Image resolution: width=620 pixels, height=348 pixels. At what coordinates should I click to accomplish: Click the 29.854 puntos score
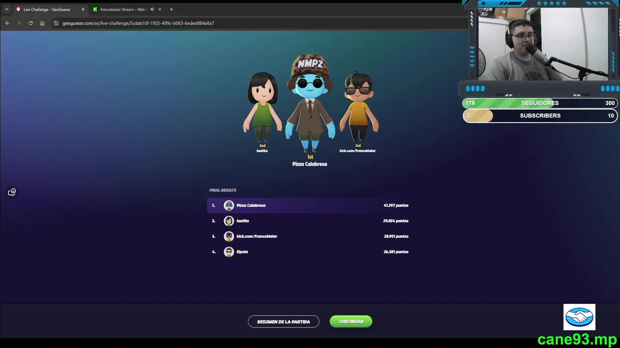coord(396,221)
